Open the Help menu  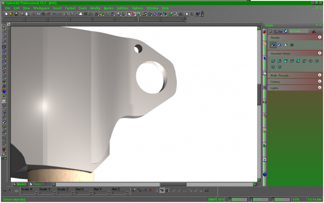(x=165, y=8)
